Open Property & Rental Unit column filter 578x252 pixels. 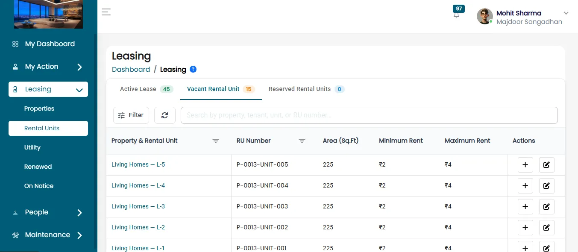point(216,141)
